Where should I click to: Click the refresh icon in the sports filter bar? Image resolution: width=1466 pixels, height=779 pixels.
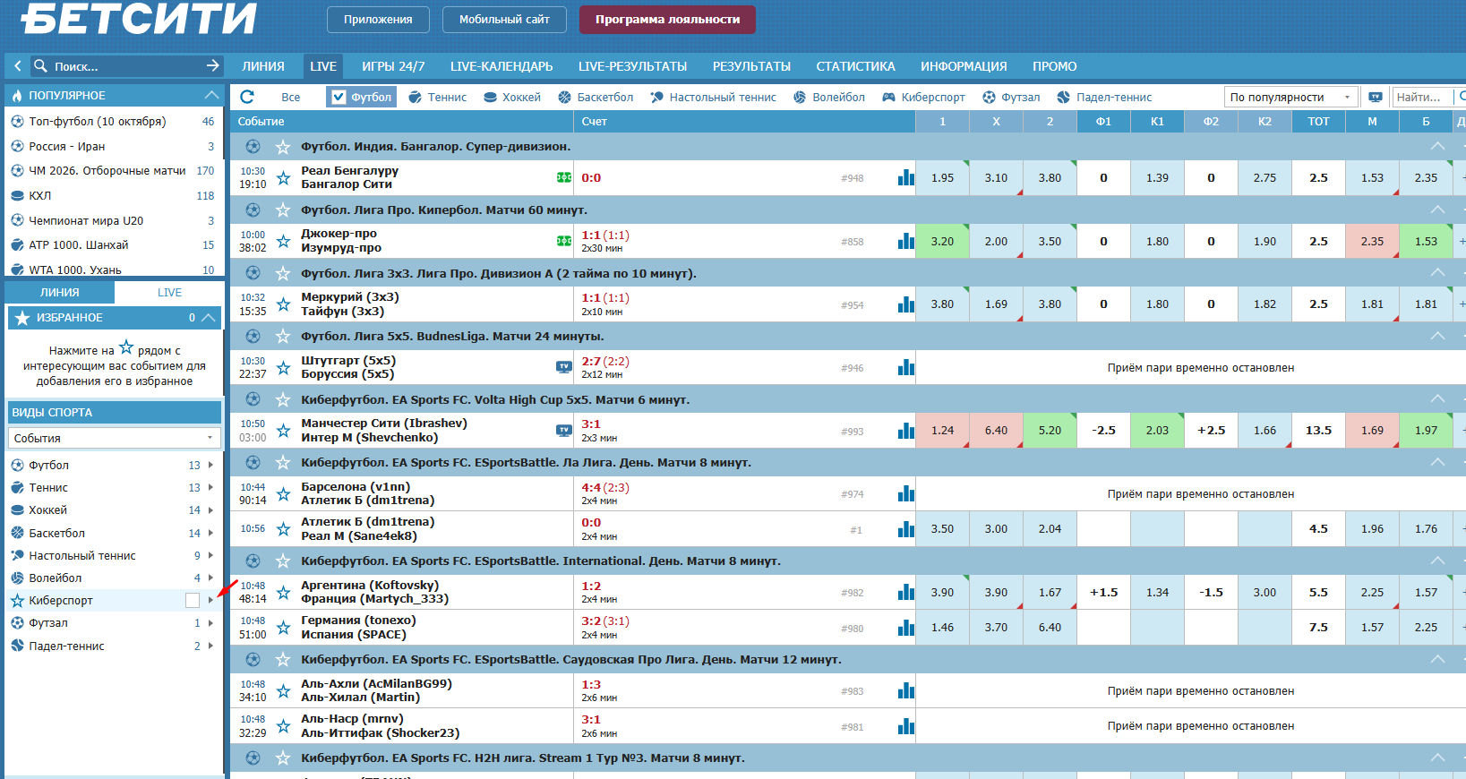pos(247,97)
